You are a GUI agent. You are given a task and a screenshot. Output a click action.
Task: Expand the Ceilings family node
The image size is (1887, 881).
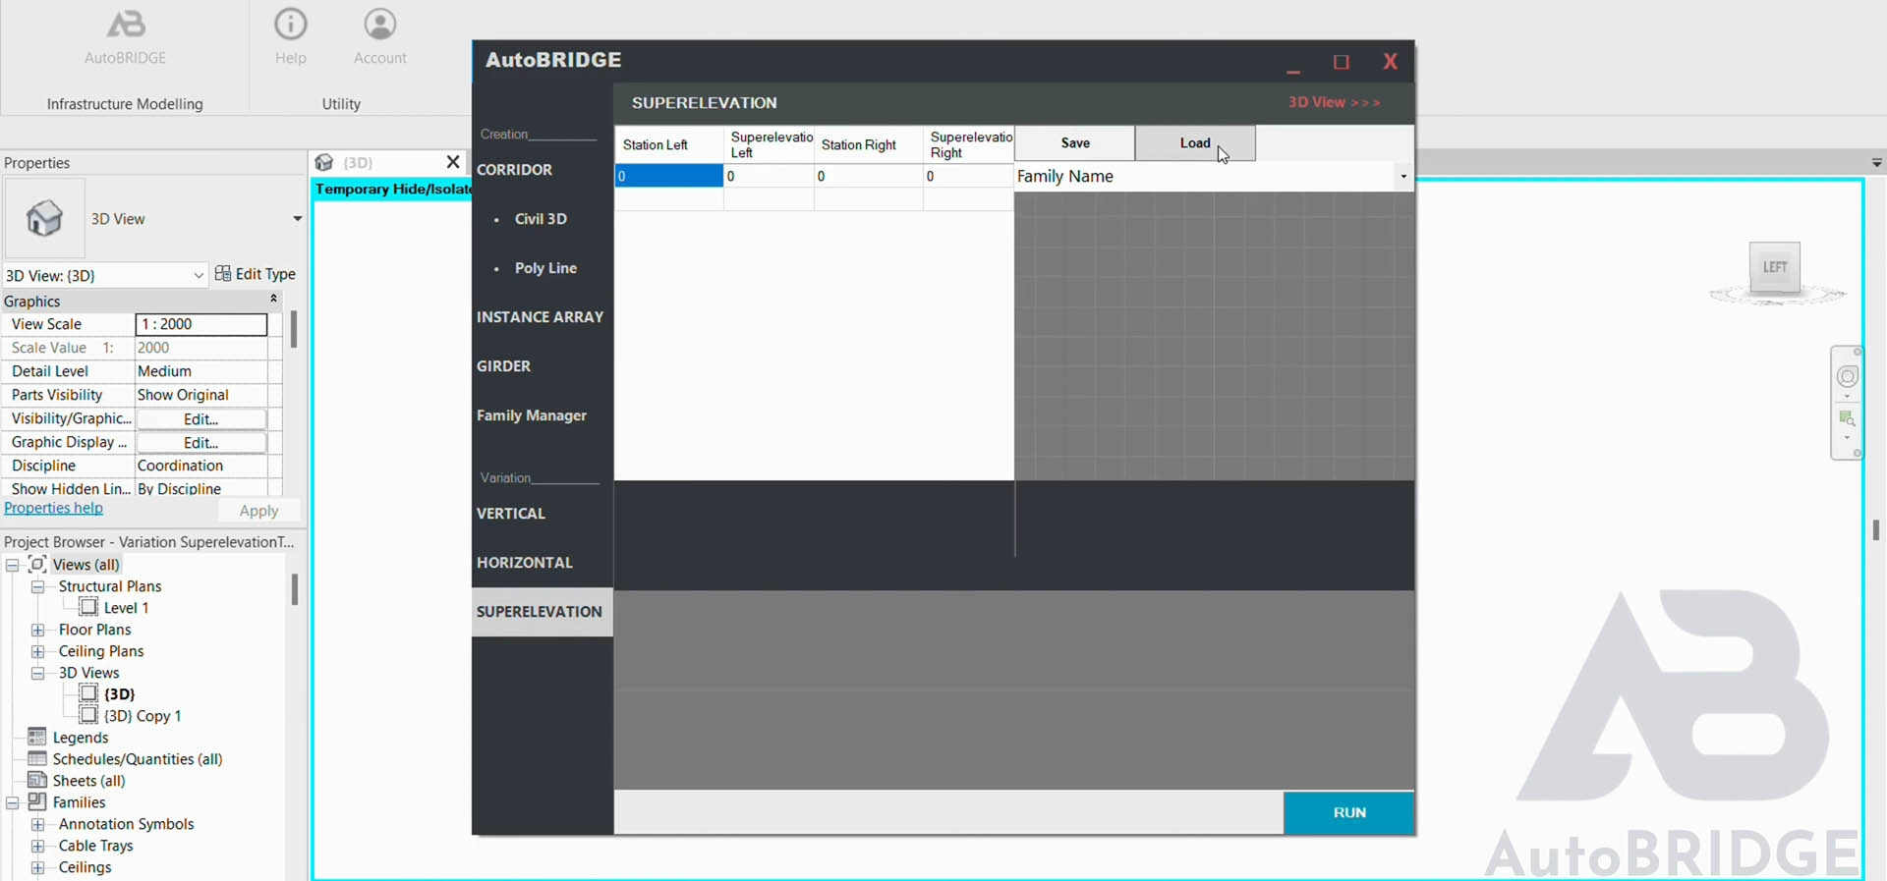pos(38,867)
